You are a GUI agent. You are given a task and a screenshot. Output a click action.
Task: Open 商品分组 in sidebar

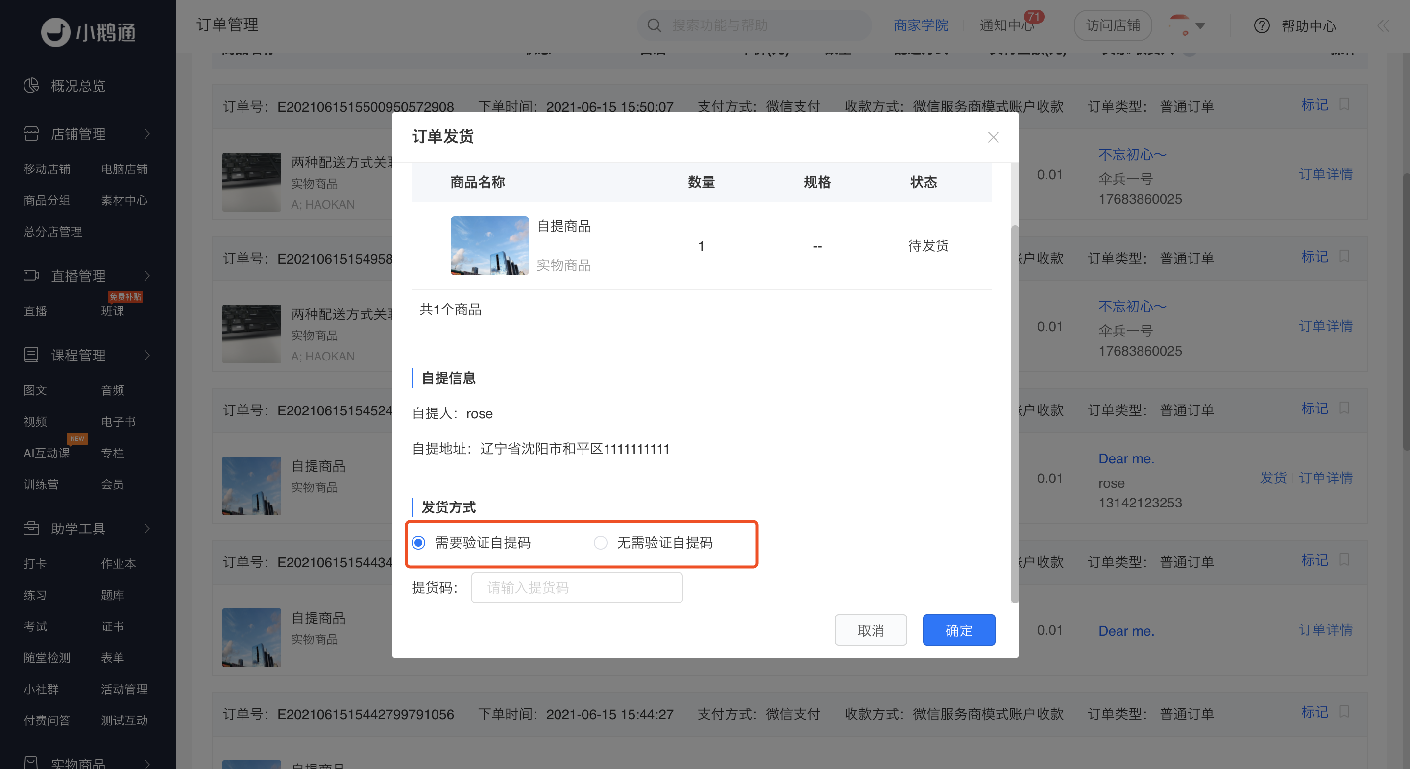click(x=47, y=200)
